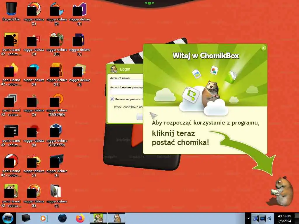Image resolution: width=299 pixels, height=224 pixels.
Task: Open the Windows Start menu orb
Action: coord(8,218)
